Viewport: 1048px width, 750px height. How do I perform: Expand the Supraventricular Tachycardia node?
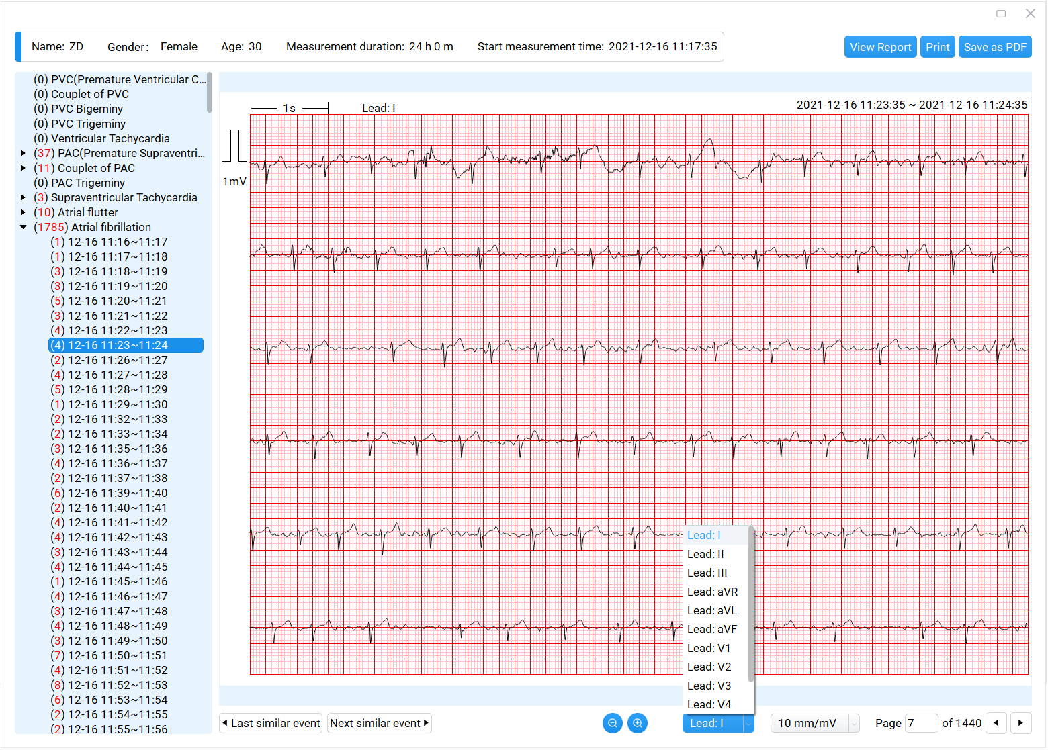click(24, 197)
